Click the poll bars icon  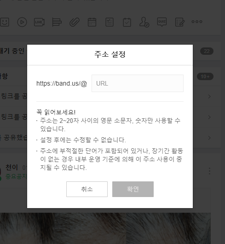57,22
